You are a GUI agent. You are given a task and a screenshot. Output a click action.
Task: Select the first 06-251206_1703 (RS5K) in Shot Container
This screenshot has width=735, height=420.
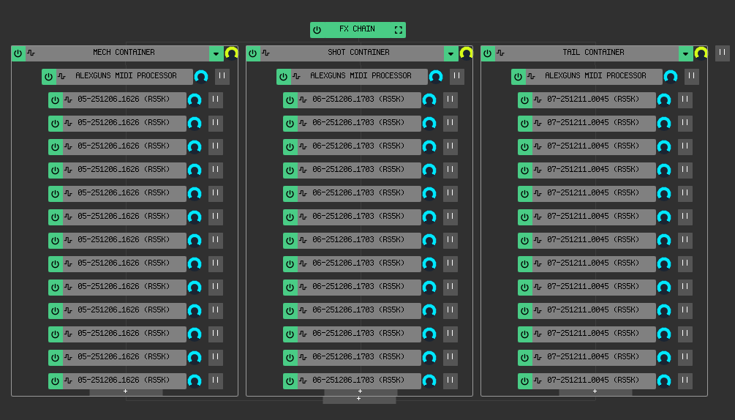[x=358, y=100]
